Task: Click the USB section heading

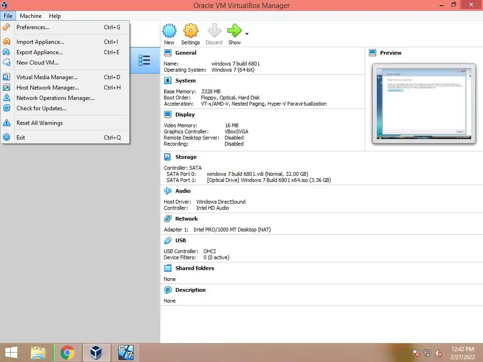Action: (x=181, y=240)
